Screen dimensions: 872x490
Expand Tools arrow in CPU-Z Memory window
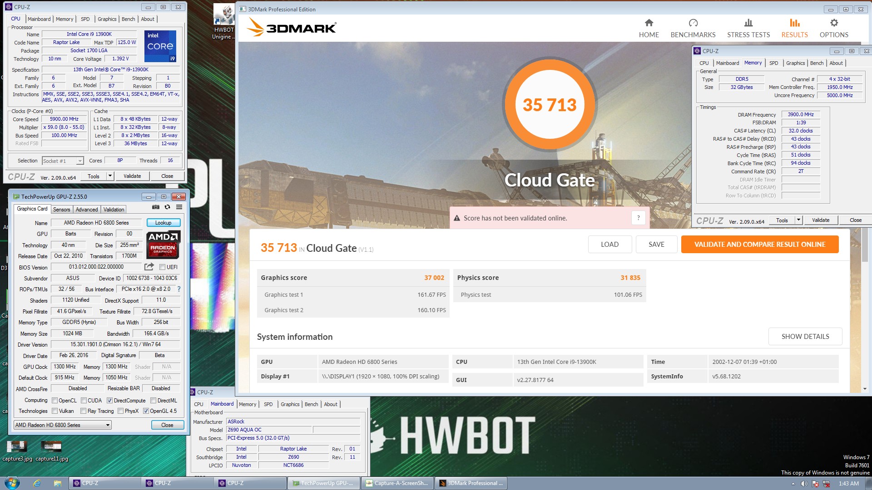coord(798,220)
